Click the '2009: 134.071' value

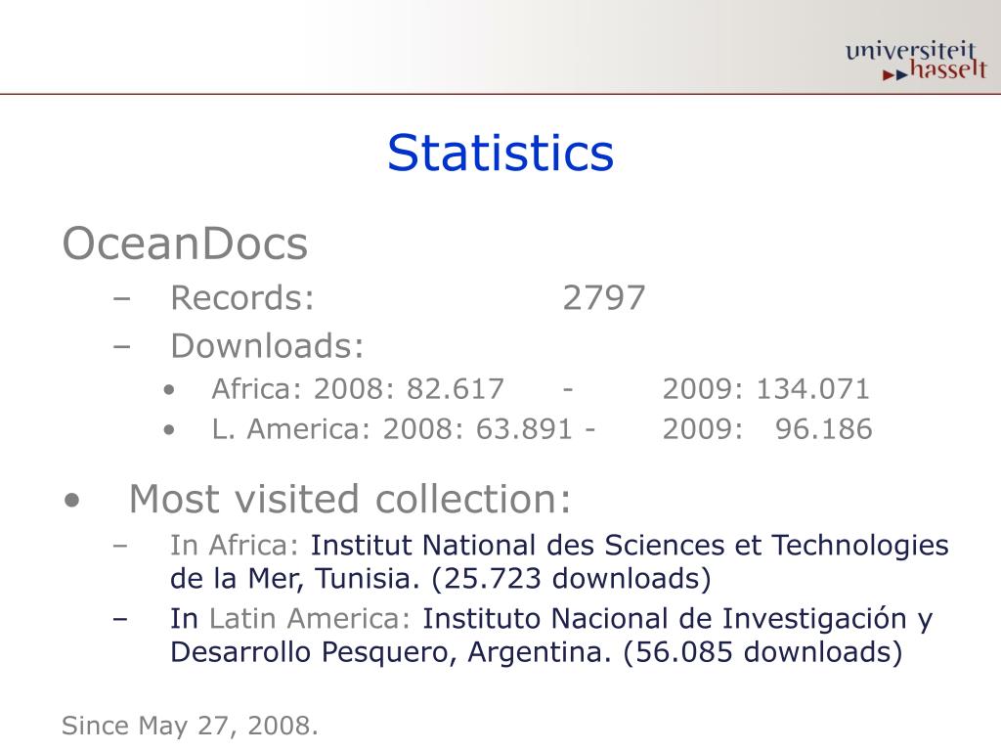(x=766, y=389)
